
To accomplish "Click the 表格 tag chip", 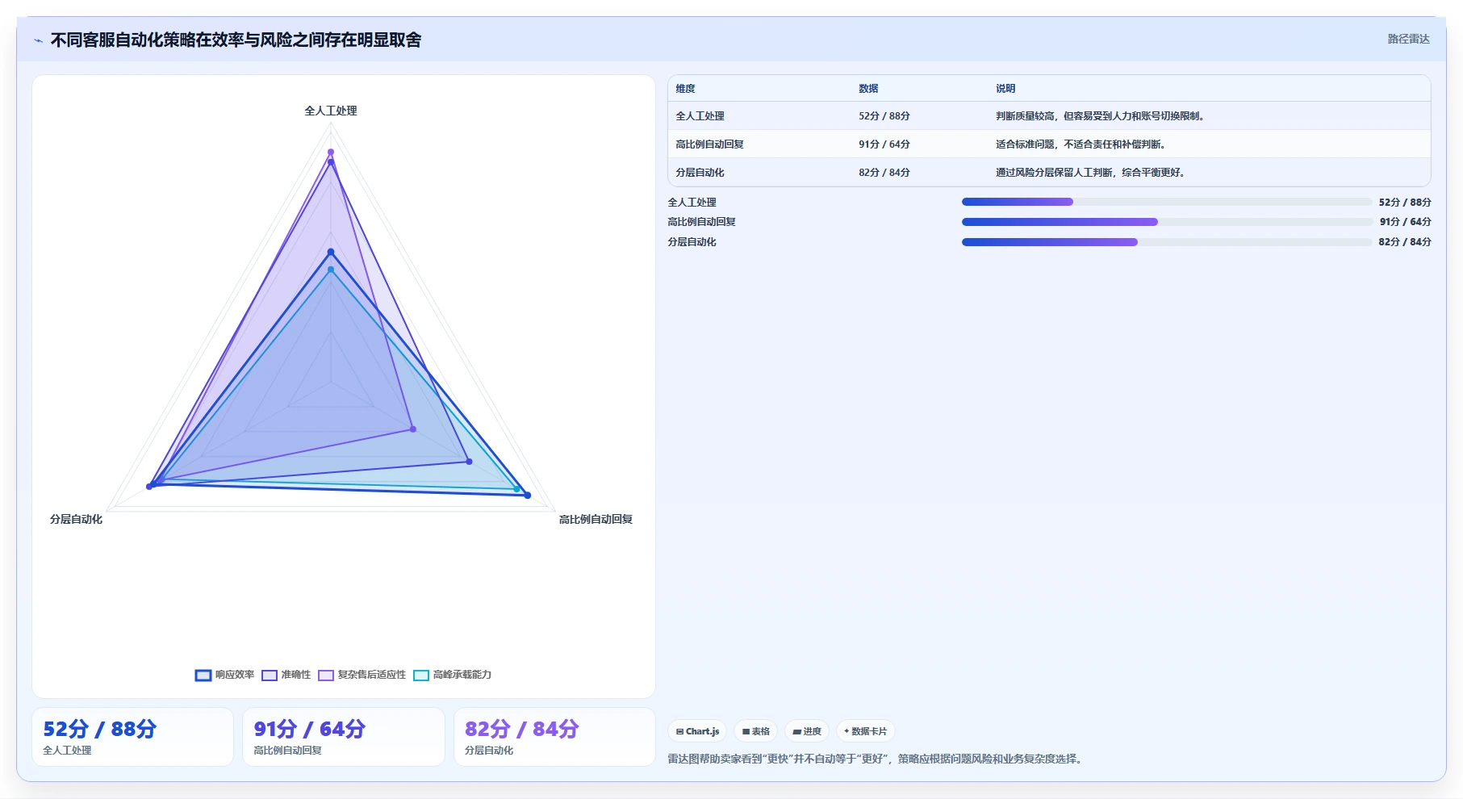I will click(755, 731).
